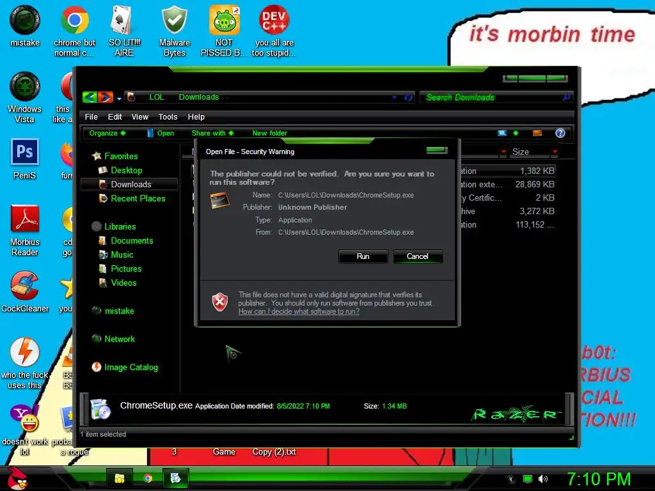The image size is (655, 491).
Task: Open Pictures library in navigation pane
Action: pos(126,269)
